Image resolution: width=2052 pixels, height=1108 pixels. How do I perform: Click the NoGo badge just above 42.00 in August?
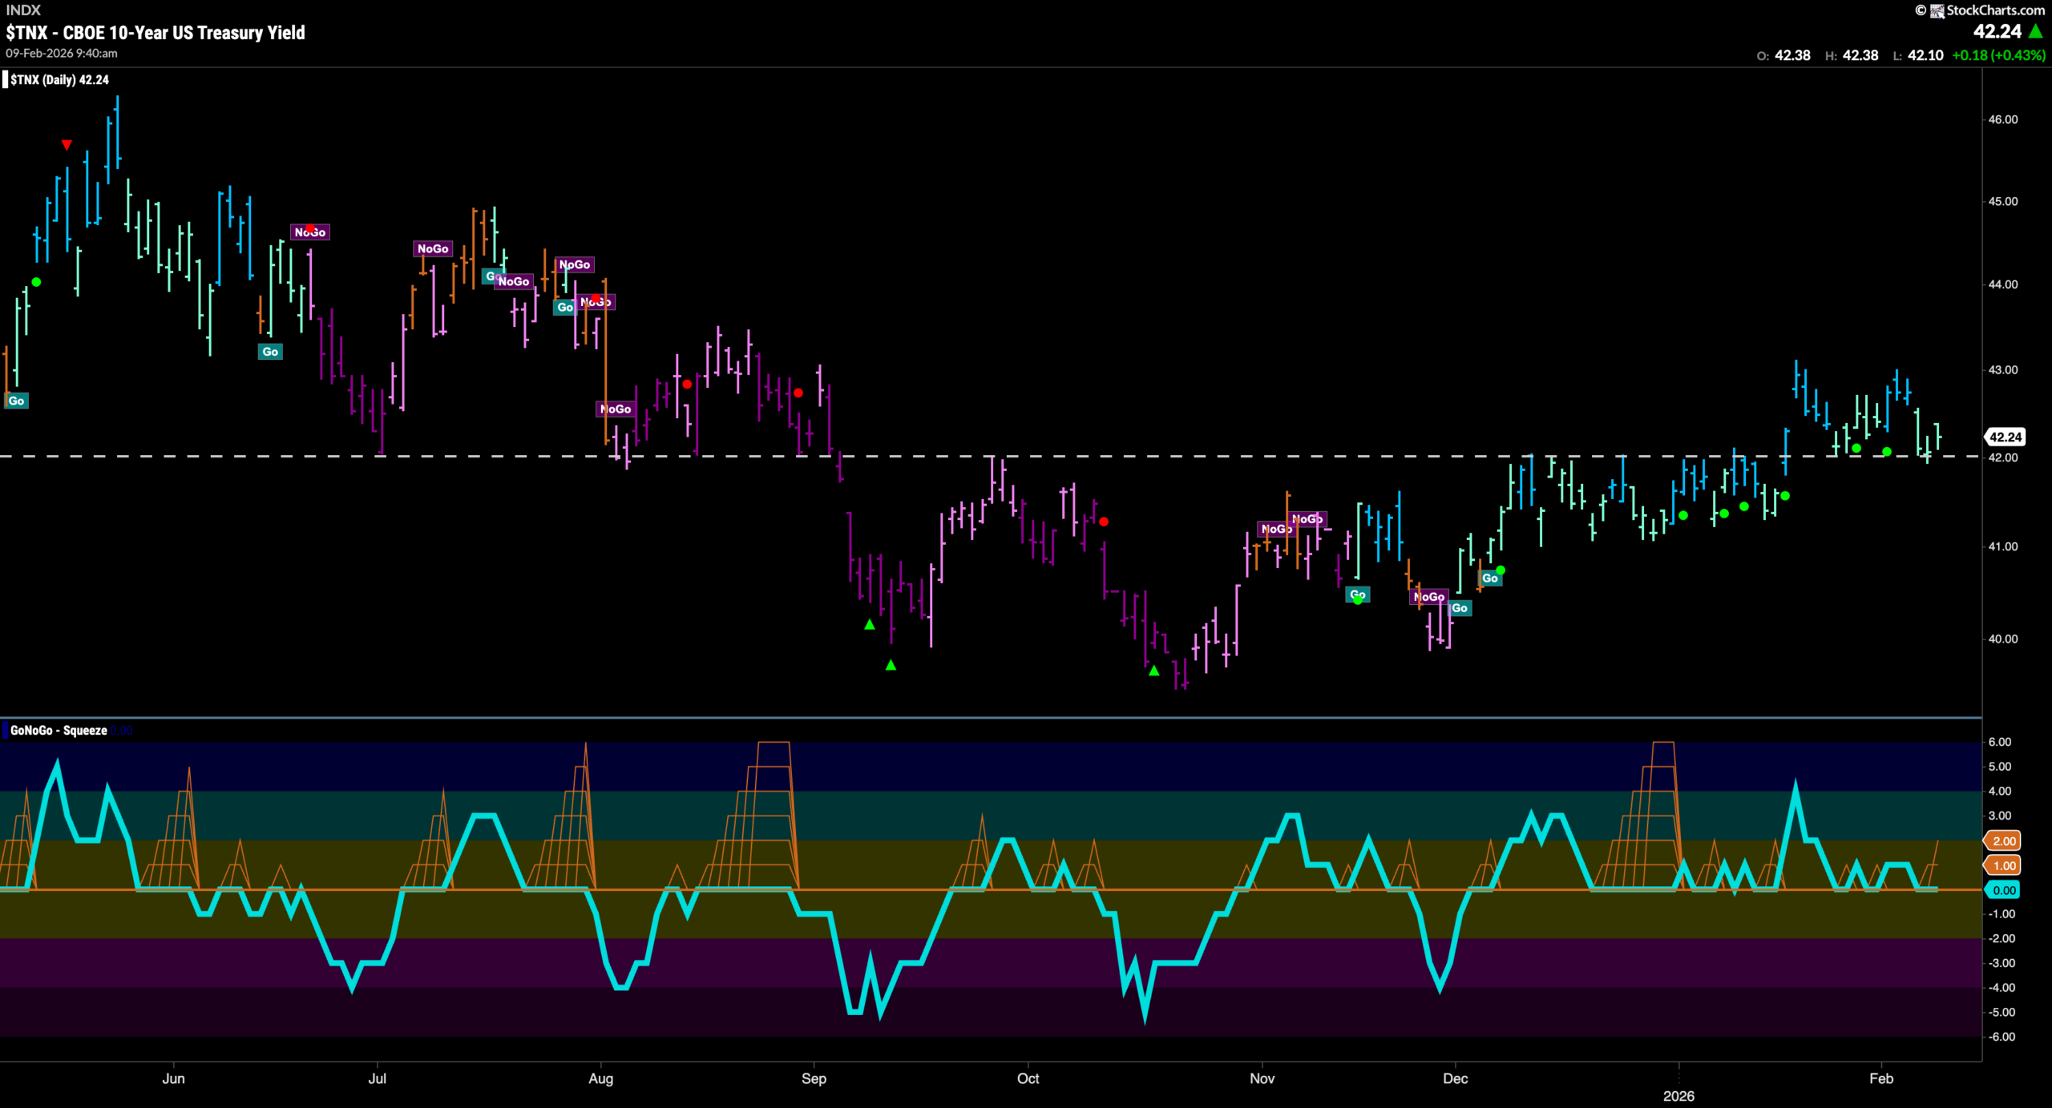tap(616, 409)
